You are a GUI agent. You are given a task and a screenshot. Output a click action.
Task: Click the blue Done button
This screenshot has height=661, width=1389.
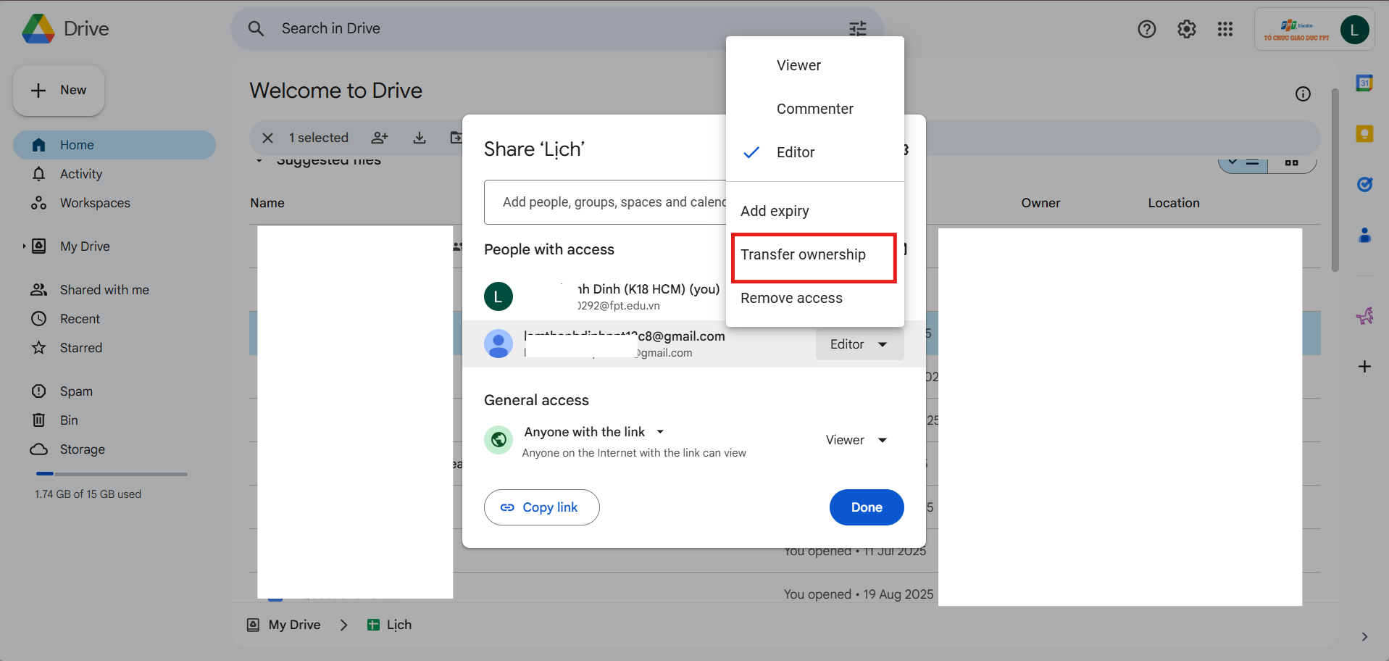(867, 507)
